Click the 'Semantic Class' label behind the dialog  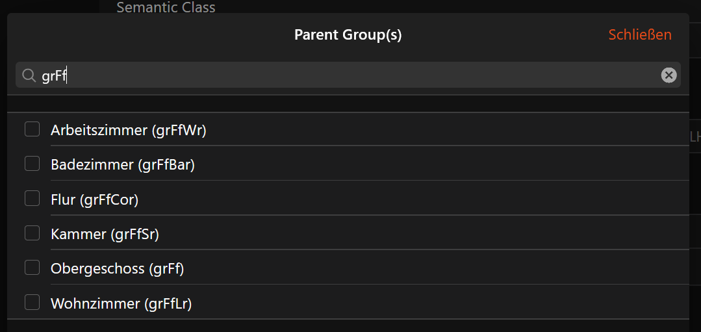click(x=166, y=7)
